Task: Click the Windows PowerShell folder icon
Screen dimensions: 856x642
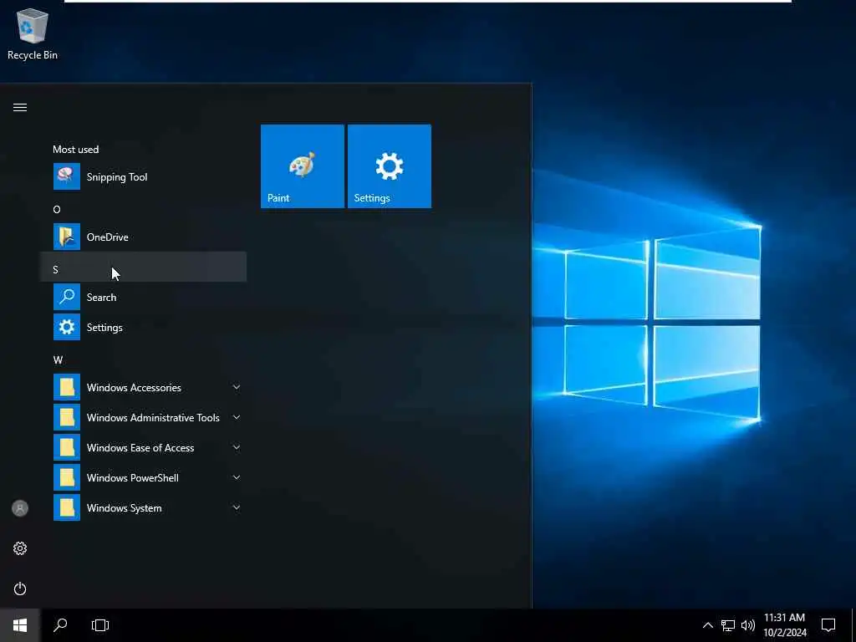Action: tap(67, 477)
